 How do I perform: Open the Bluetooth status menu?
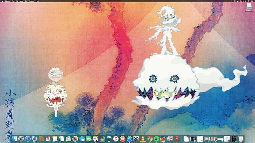click(232, 1)
